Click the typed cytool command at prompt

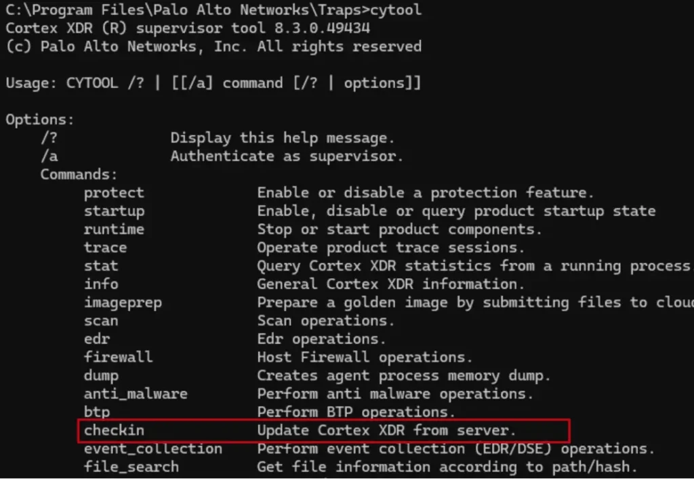tap(396, 10)
